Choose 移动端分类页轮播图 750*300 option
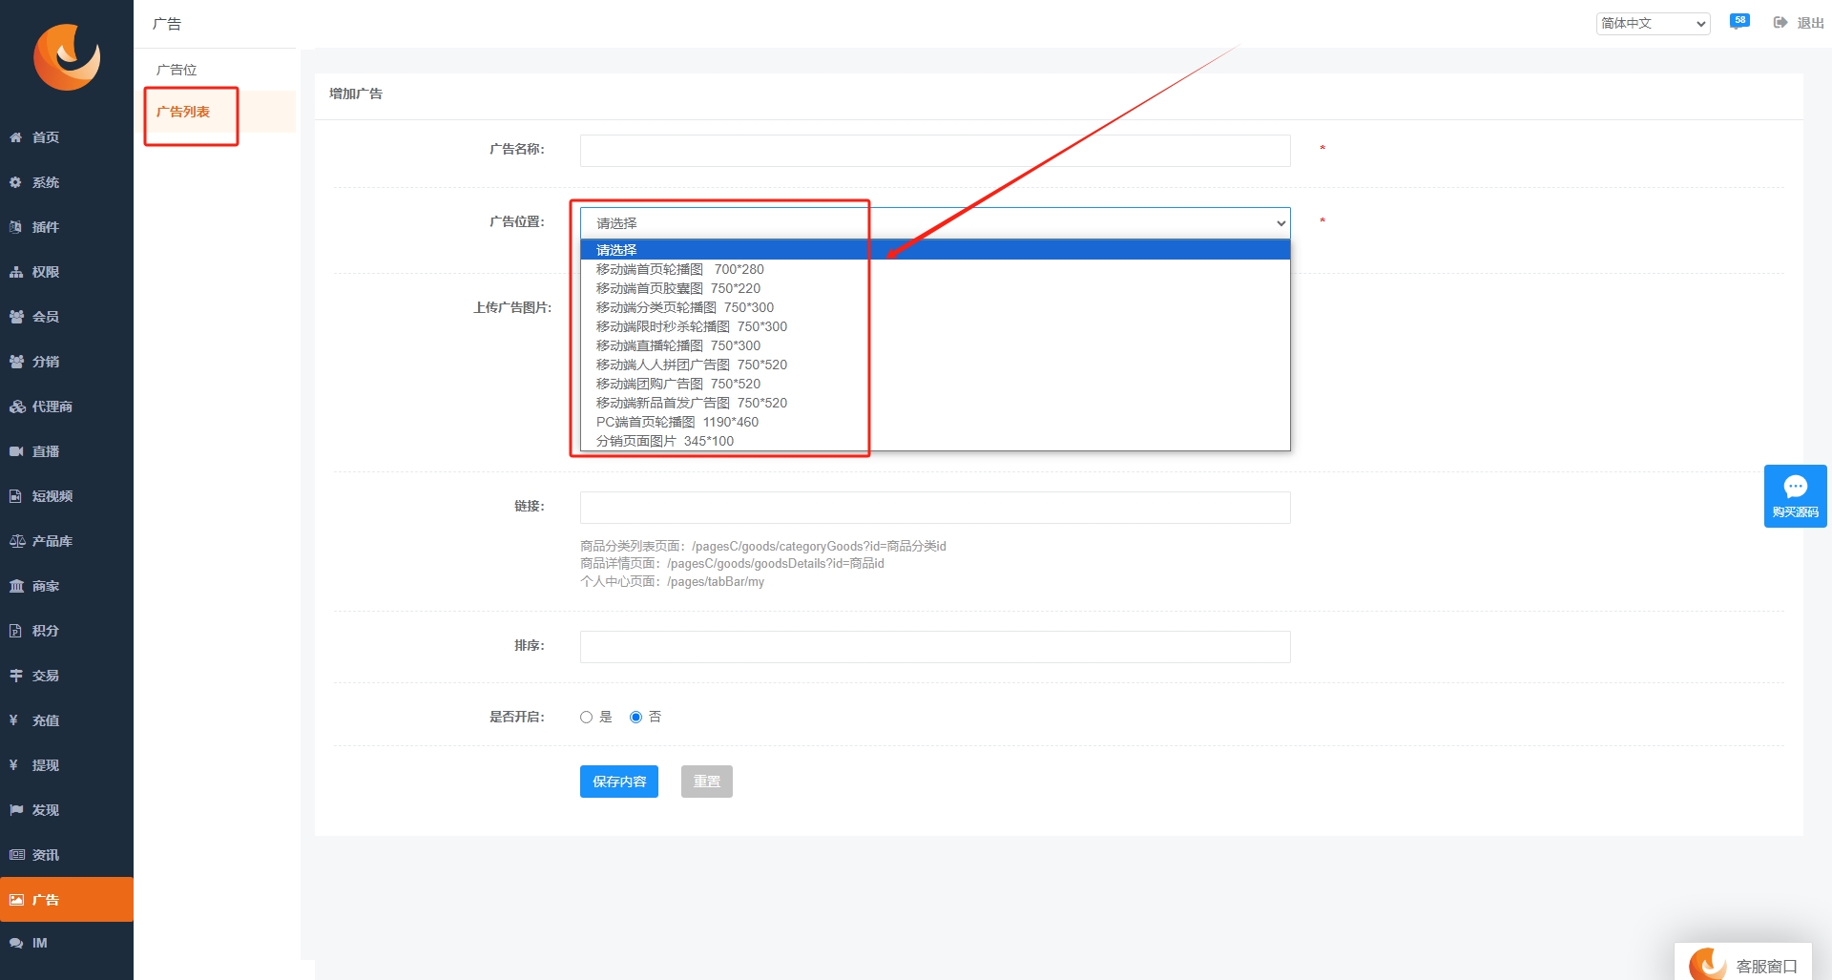Viewport: 1832px width, 980px height. click(935, 307)
